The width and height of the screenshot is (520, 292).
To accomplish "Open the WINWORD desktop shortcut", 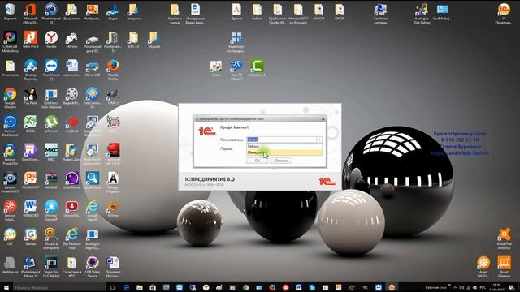I will pyautogui.click(x=31, y=208).
